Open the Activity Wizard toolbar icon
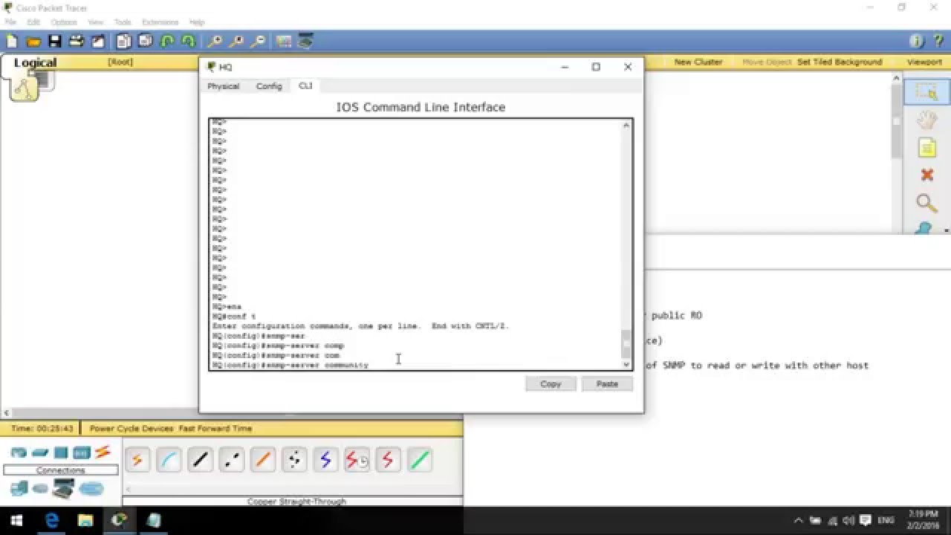Screen dimensions: 951x535 point(97,42)
